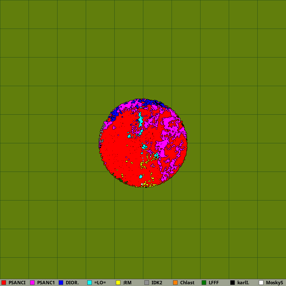The height and width of the screenshot is (286, 286).
Task: Click the gray IDK2 legend swatch
Action: point(147,283)
